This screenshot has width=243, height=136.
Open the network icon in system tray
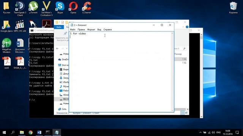[x=209, y=133]
